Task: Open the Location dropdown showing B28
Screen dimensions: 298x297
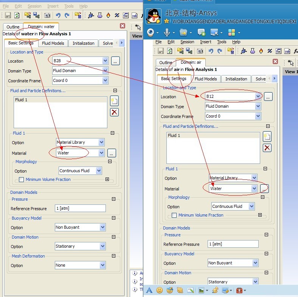Action: (105, 61)
